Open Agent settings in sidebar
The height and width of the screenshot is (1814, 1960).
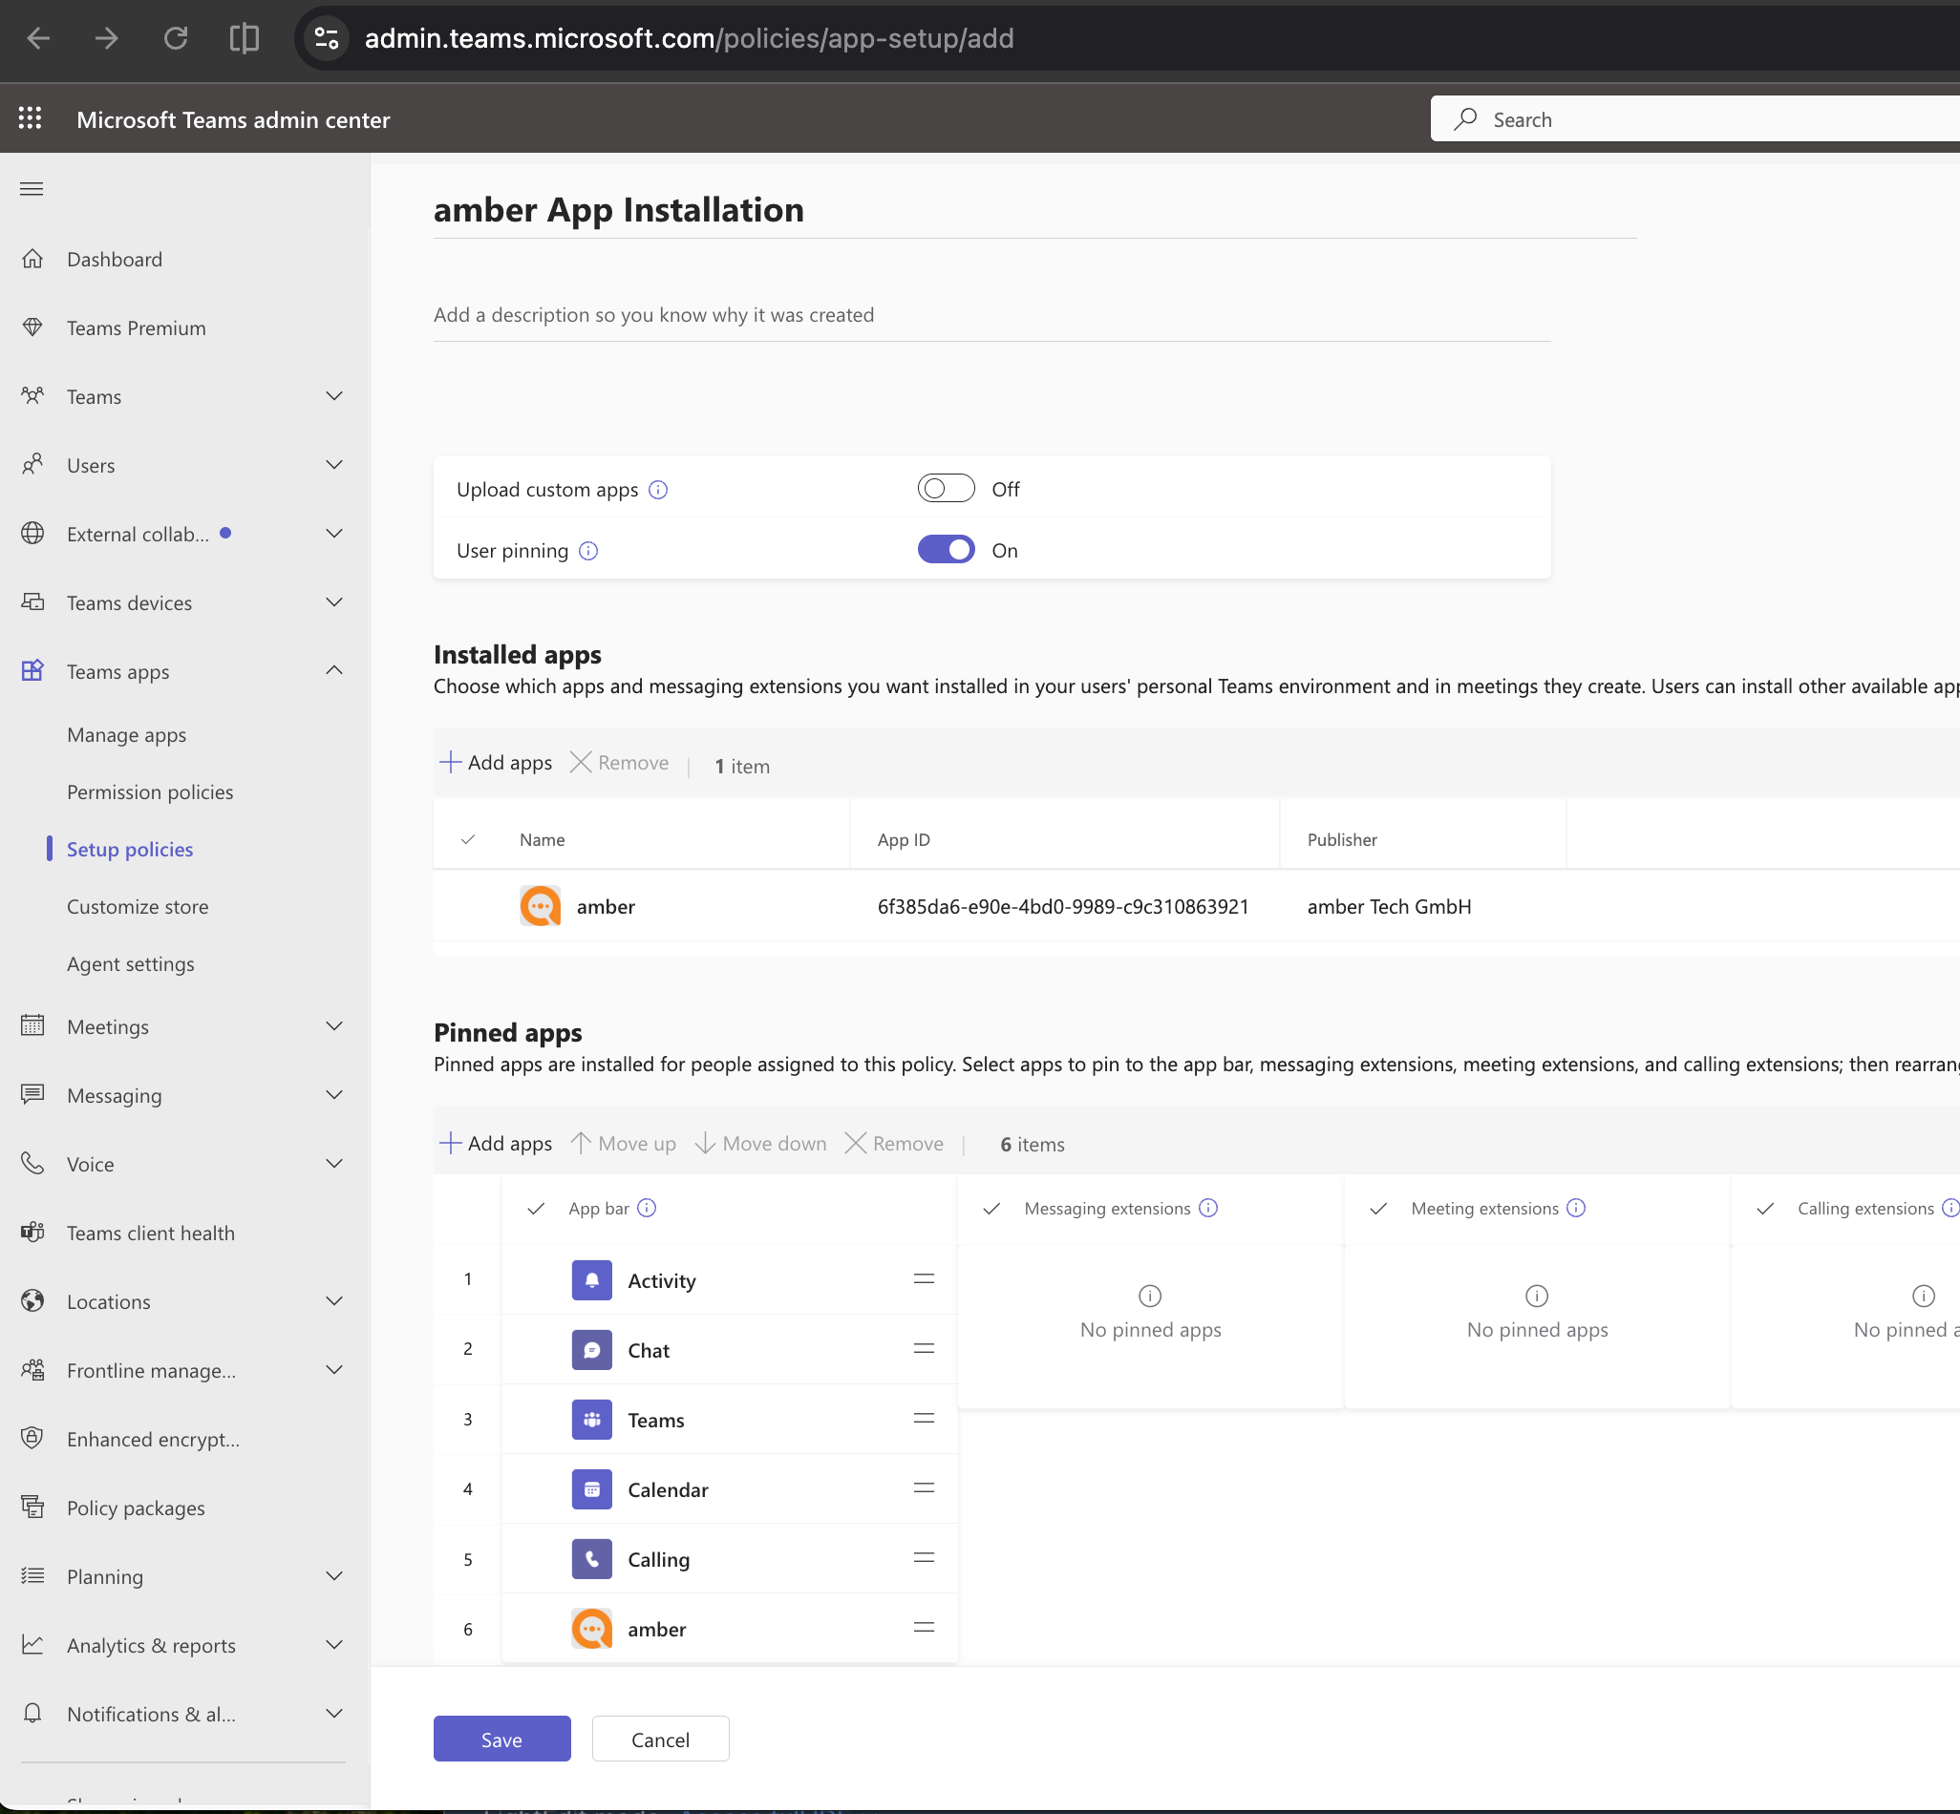131,964
